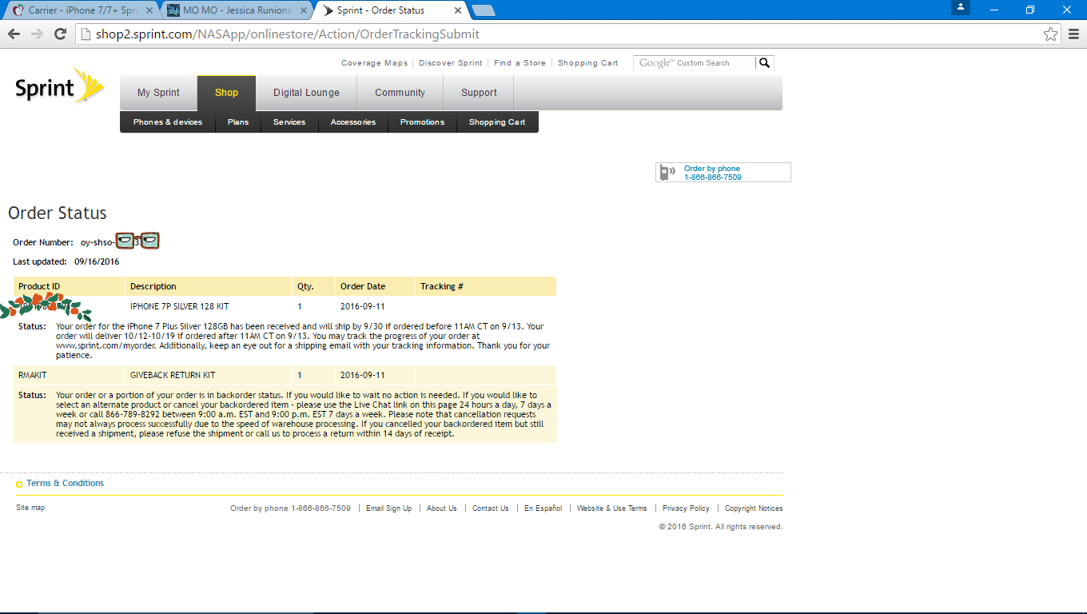Click the 2016 Sprint copyright text
Screen dimensions: 1087x614
(x=721, y=527)
